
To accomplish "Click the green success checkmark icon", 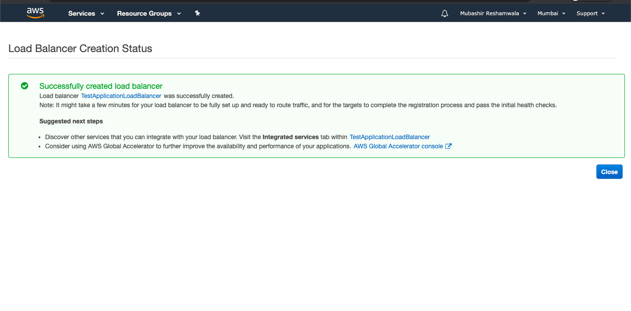I will click(x=25, y=86).
